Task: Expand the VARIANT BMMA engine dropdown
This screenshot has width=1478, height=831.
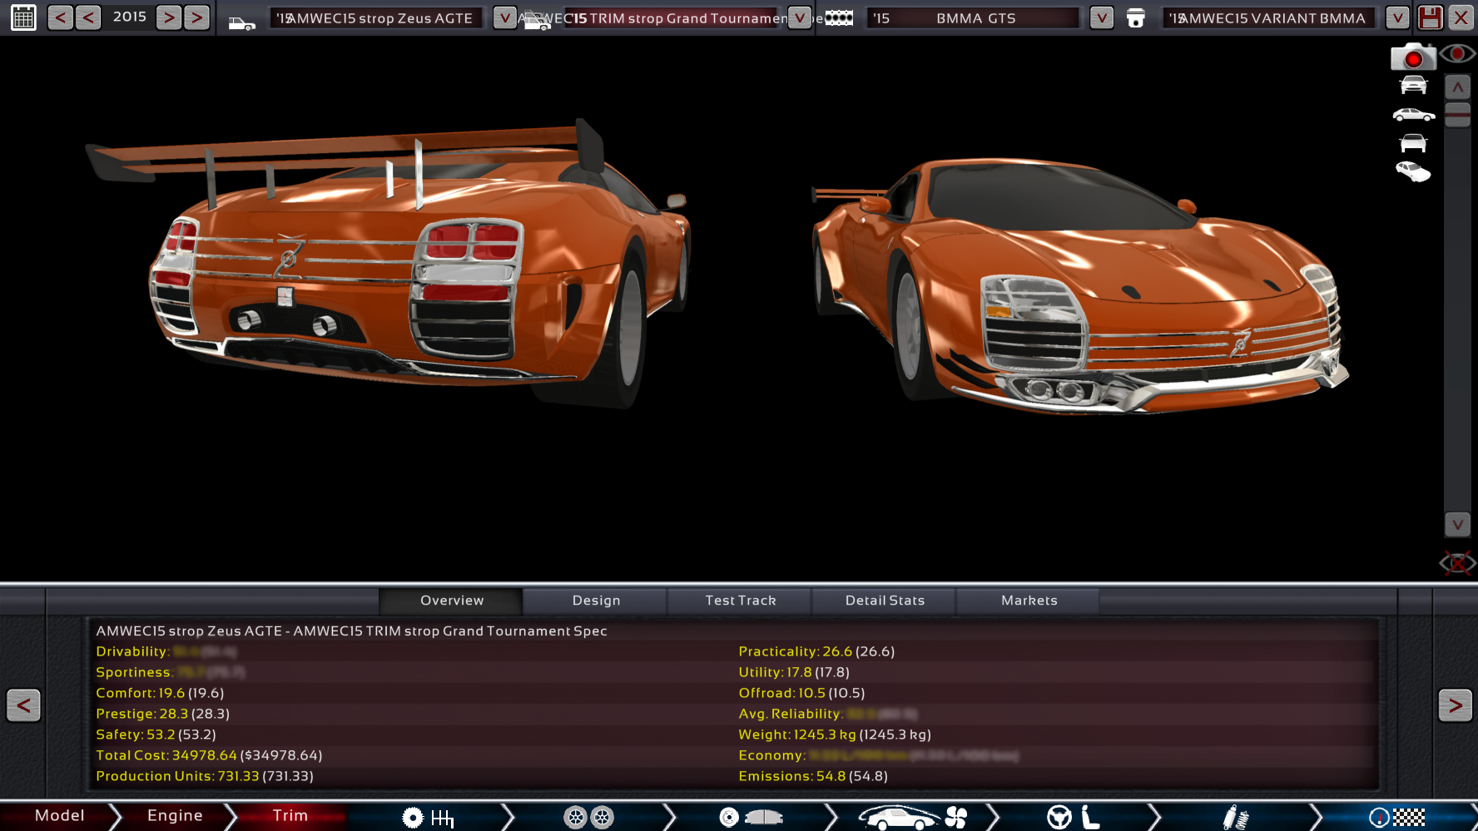Action: 1397,17
